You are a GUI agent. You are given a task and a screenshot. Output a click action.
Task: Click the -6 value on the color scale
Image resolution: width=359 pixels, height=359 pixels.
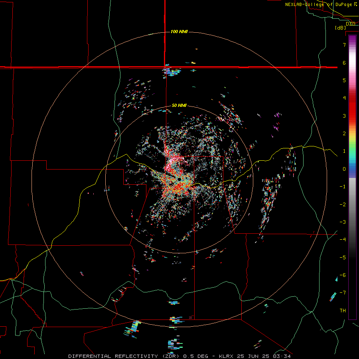click(343, 275)
